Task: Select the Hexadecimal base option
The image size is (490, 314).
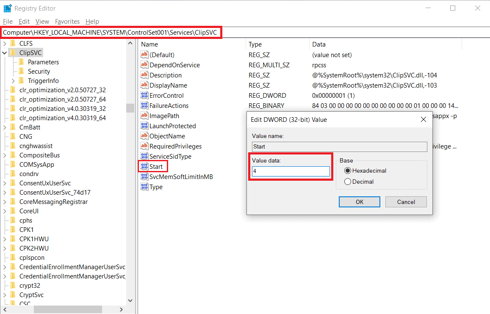Action: [x=348, y=171]
